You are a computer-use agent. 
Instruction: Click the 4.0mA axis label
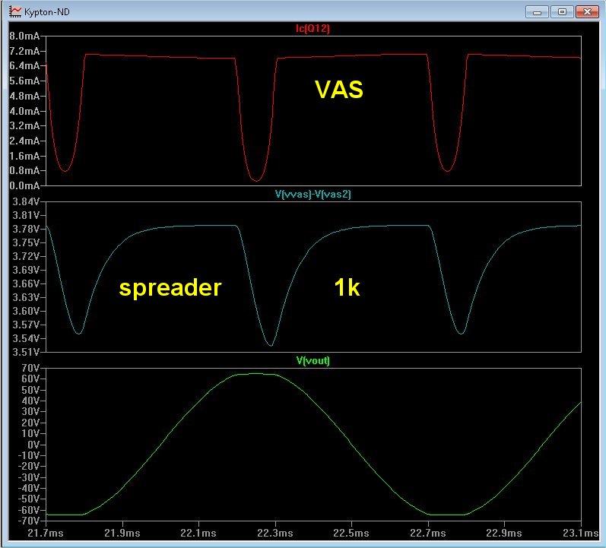[24, 111]
